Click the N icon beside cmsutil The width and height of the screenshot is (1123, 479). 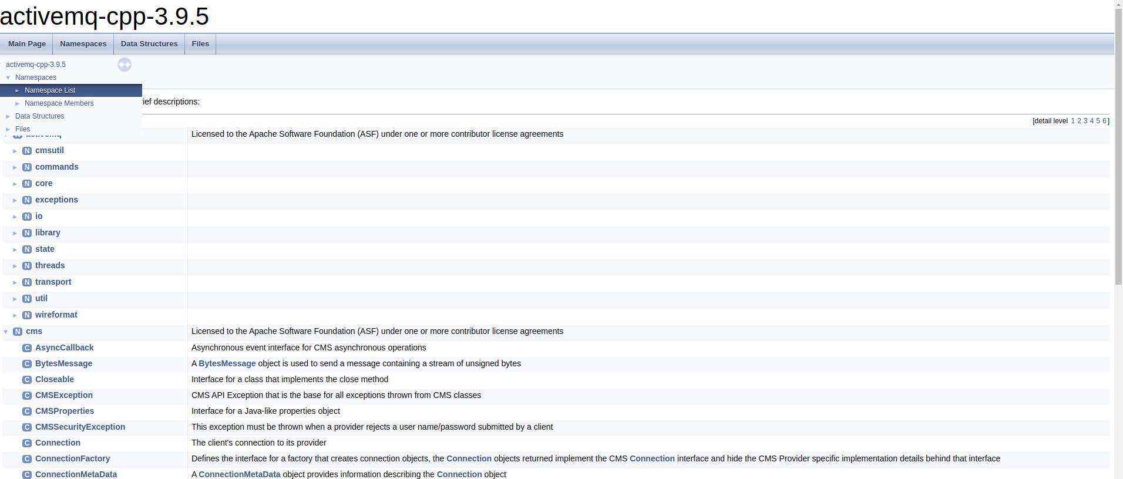coord(27,151)
